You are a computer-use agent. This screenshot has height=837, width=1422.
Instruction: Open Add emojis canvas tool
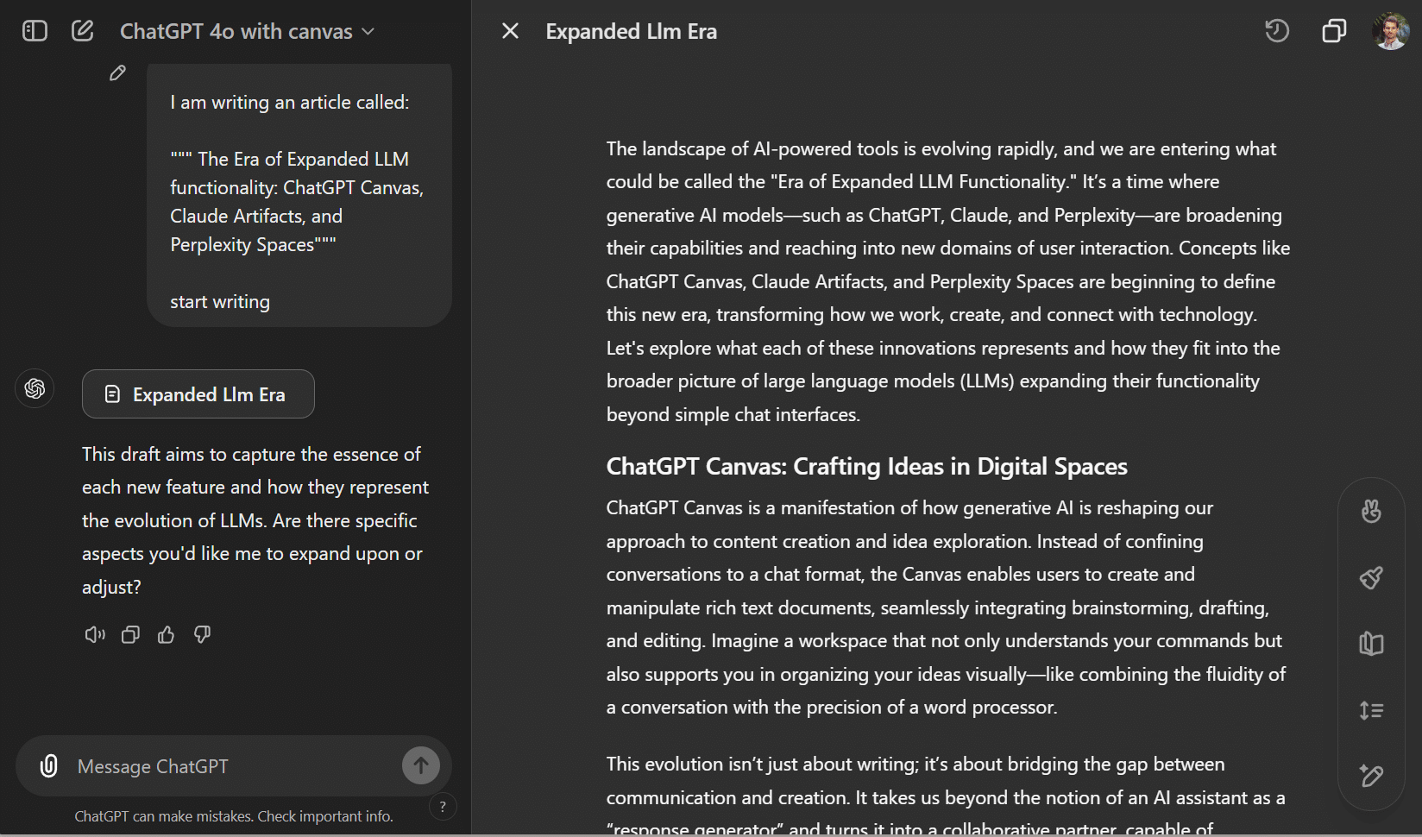pyautogui.click(x=1371, y=511)
